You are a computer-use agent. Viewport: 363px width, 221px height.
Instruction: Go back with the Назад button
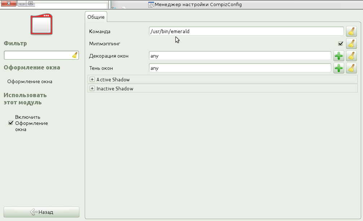[41, 212]
